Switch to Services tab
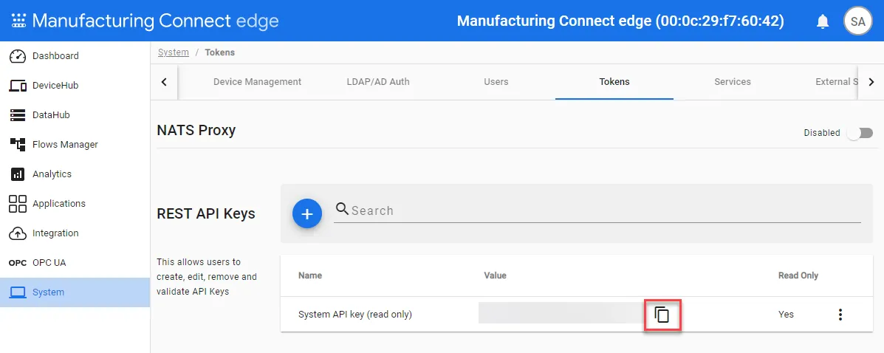This screenshot has width=884, height=353. point(733,82)
